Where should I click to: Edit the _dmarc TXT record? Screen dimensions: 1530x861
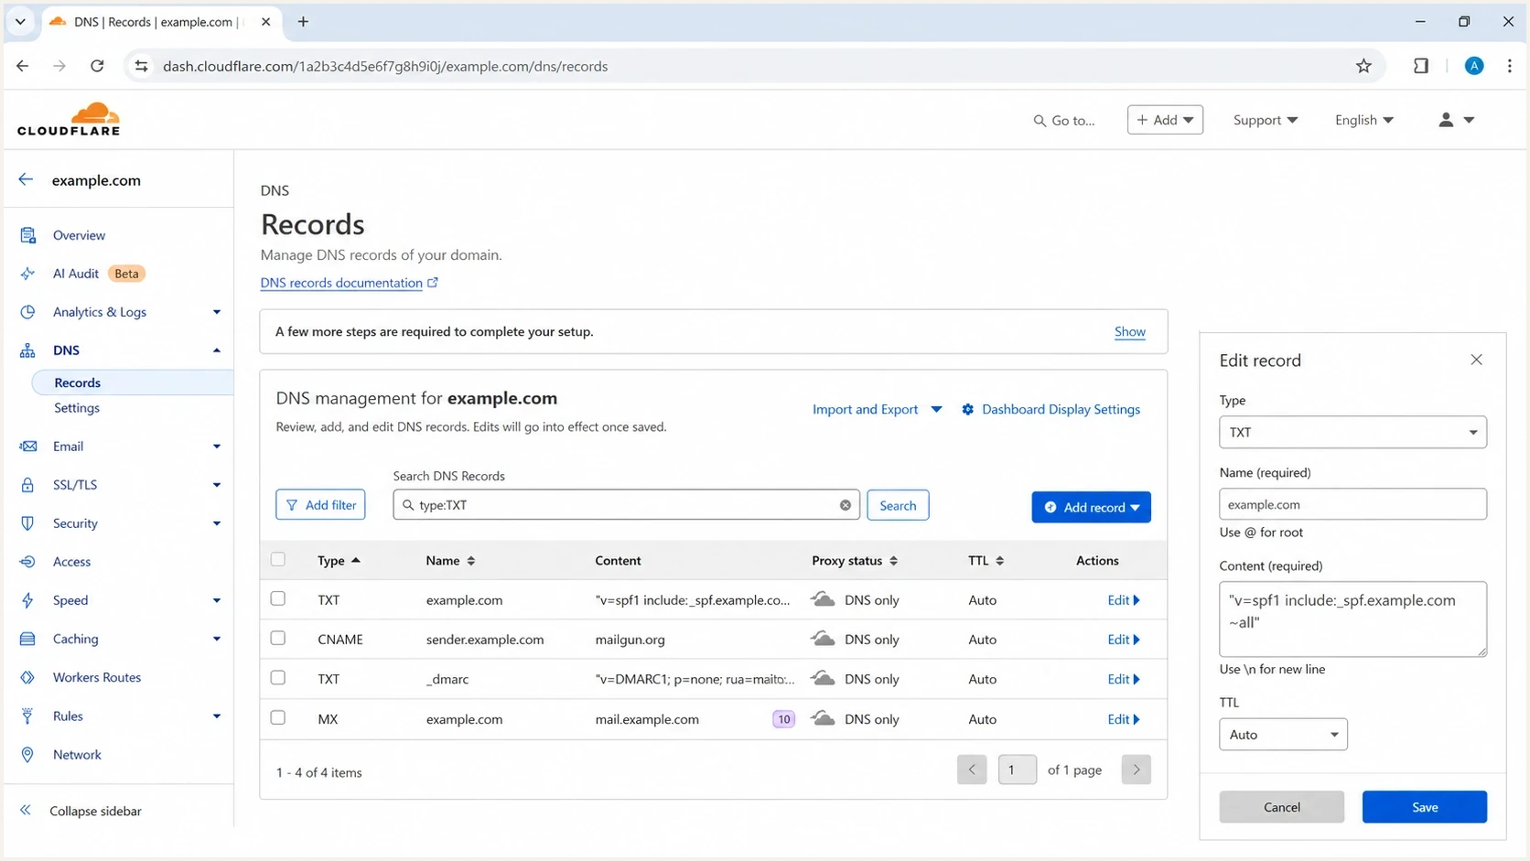[1123, 679]
